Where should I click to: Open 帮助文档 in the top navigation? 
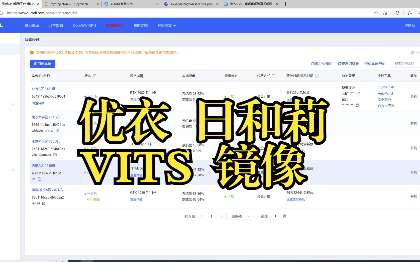pos(141,26)
